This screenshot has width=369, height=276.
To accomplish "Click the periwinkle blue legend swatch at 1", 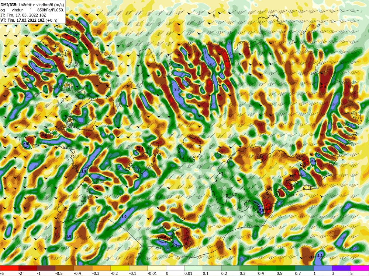I will (x=323, y=268).
